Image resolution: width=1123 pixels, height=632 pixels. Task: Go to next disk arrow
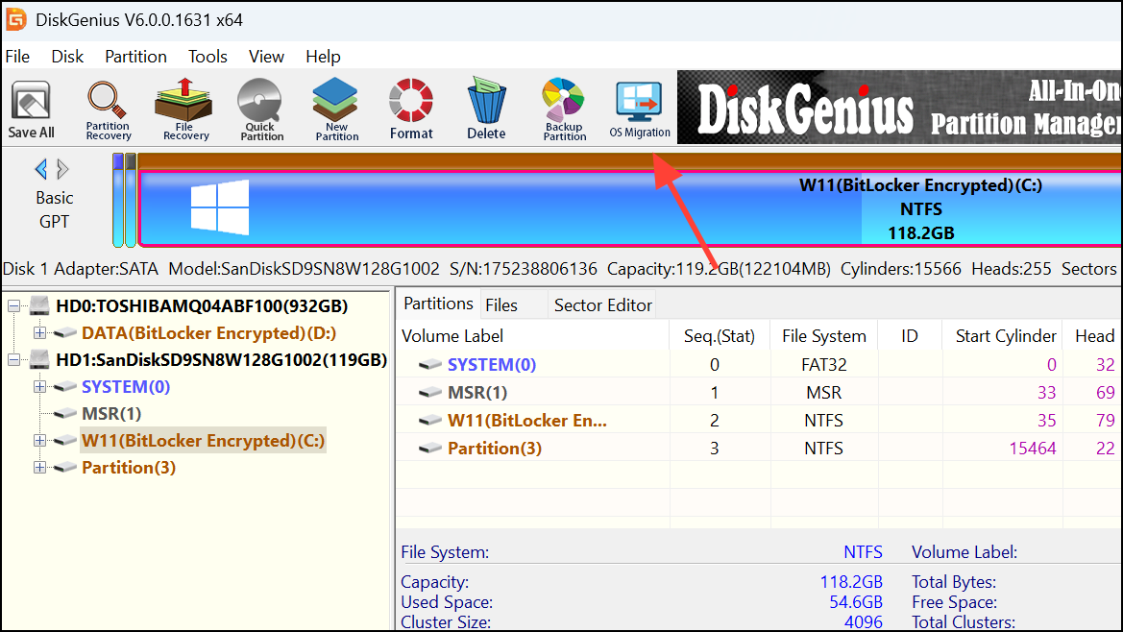point(63,169)
